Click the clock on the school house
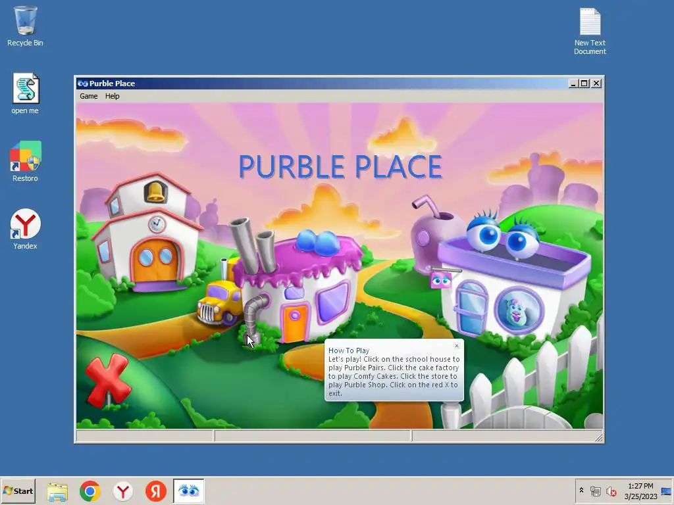Viewport: 674px width, 505px height. pos(157,224)
